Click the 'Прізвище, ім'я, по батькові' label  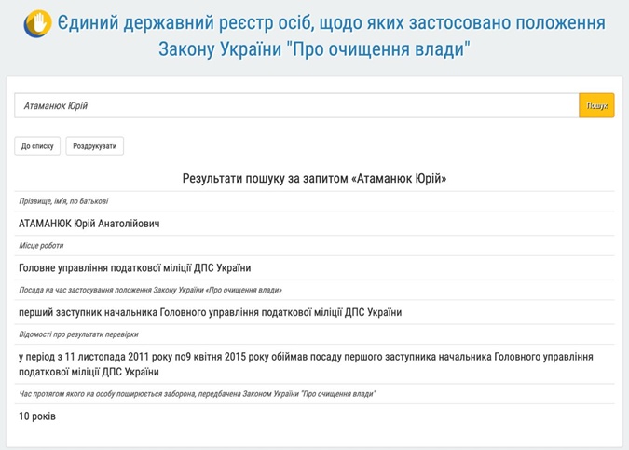click(x=63, y=201)
